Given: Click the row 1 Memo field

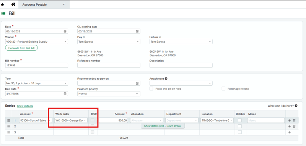Looking at the screenshot, I should [x=266, y=120].
